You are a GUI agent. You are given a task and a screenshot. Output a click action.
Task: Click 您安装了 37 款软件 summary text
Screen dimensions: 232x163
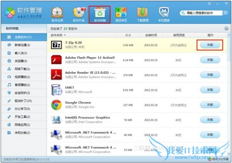(64, 29)
